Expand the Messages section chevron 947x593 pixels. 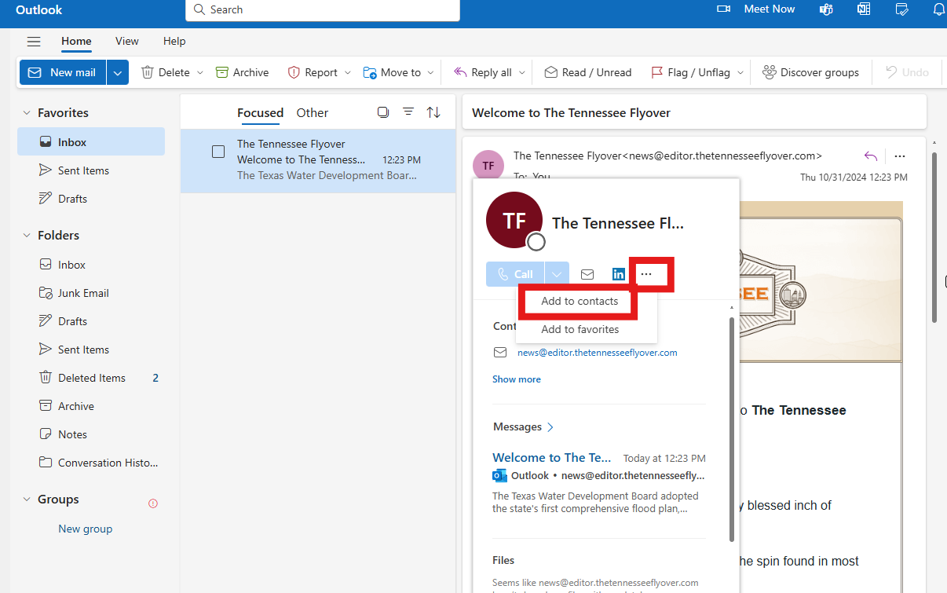(x=550, y=427)
